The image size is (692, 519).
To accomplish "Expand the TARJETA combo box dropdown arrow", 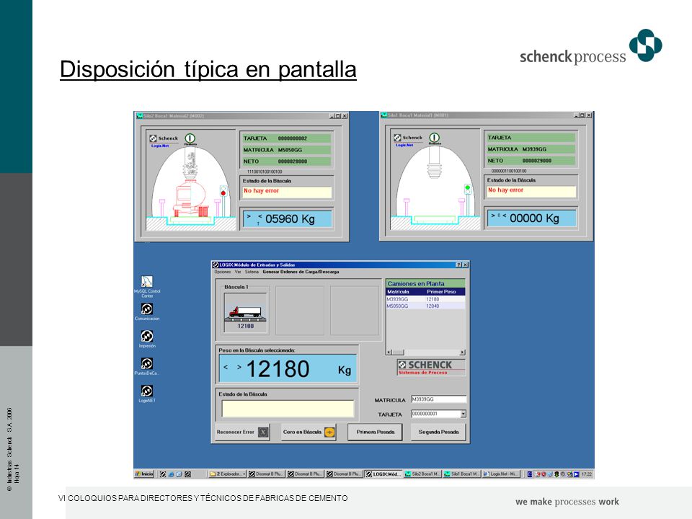I will [x=463, y=414].
